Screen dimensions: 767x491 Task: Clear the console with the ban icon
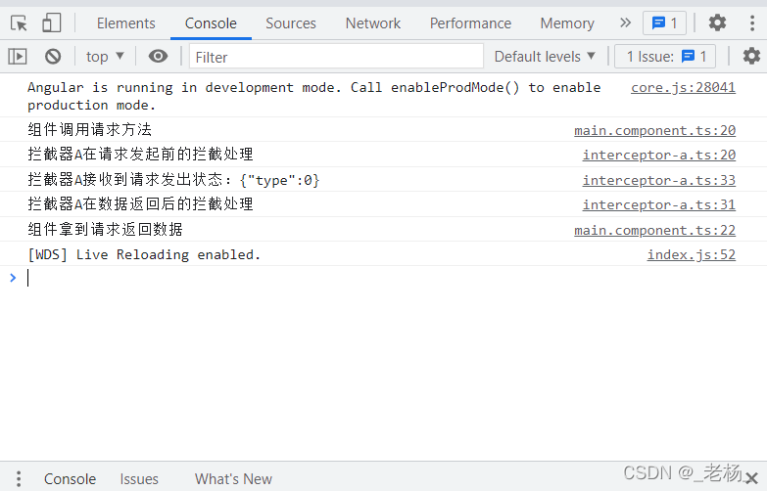coord(53,57)
